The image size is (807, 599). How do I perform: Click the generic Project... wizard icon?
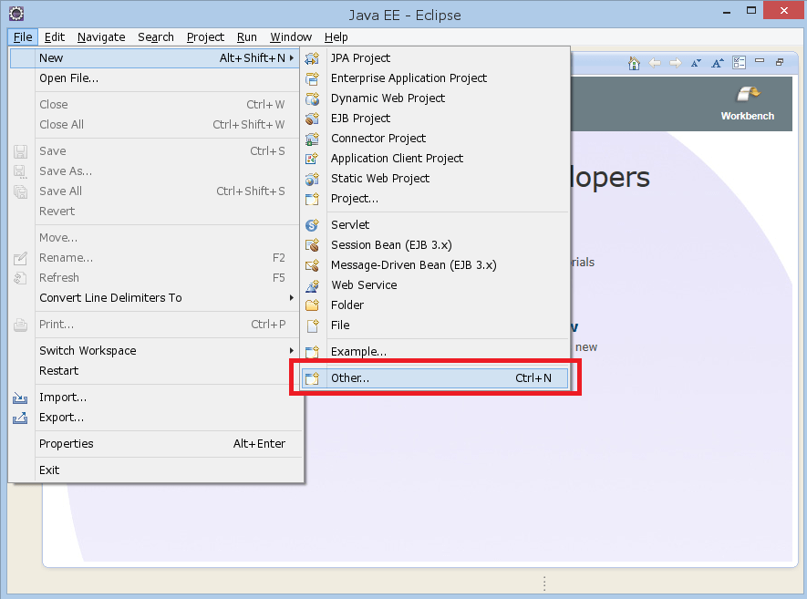click(x=312, y=199)
